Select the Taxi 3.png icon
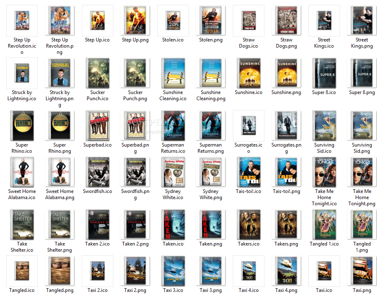Viewport: 377px width, 296px height. click(211, 271)
